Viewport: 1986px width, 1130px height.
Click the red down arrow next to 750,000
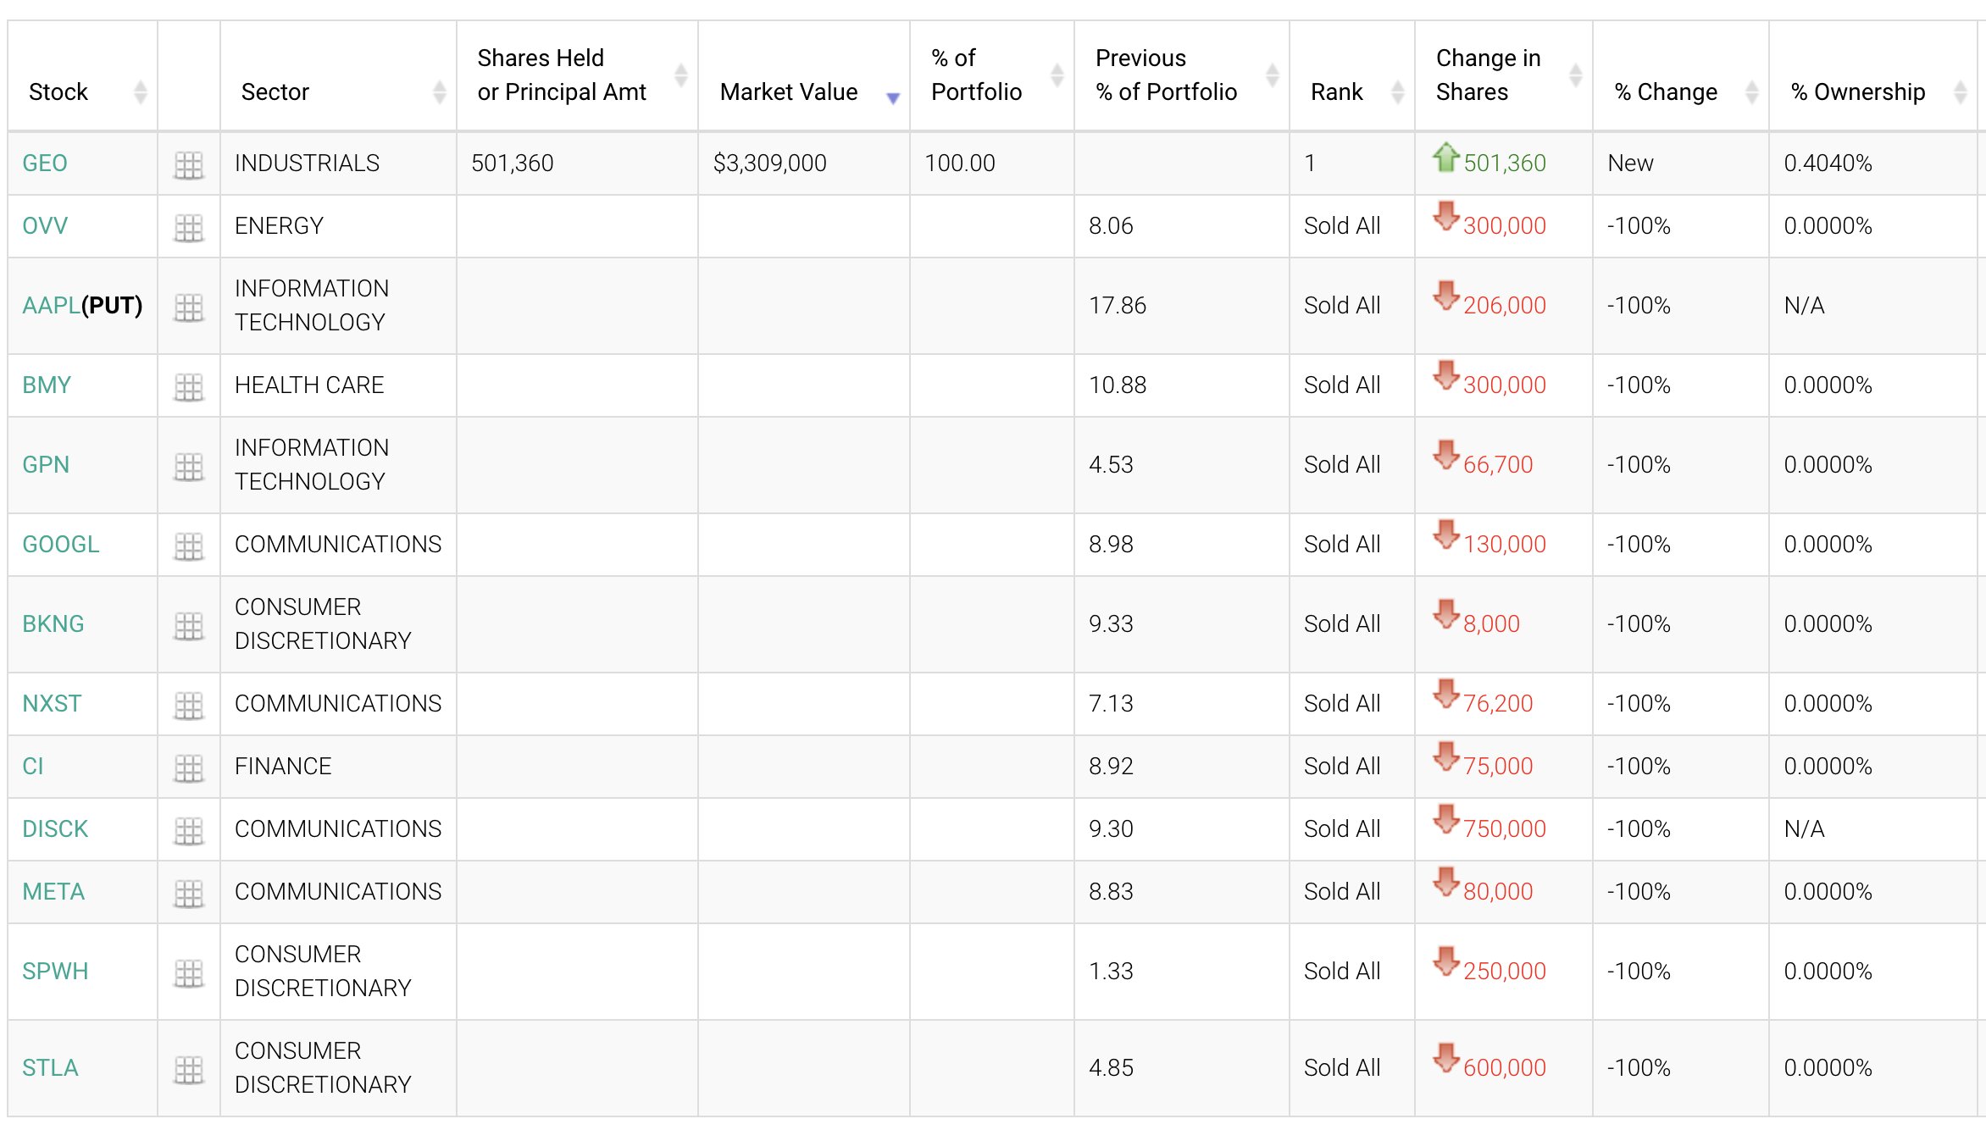pos(1446,819)
